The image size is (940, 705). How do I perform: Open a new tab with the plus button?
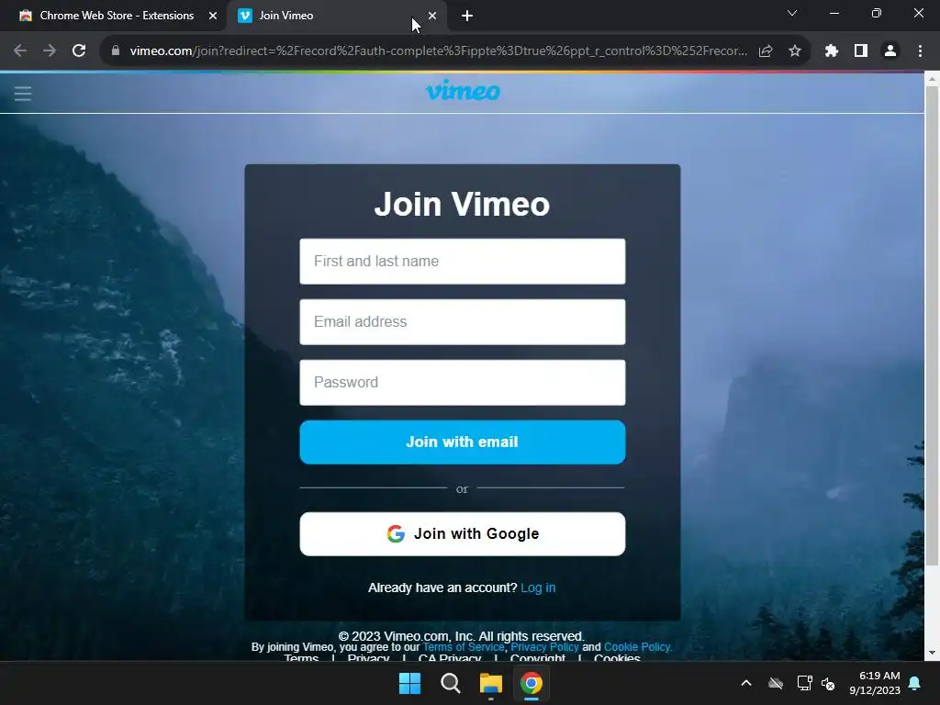(x=467, y=17)
